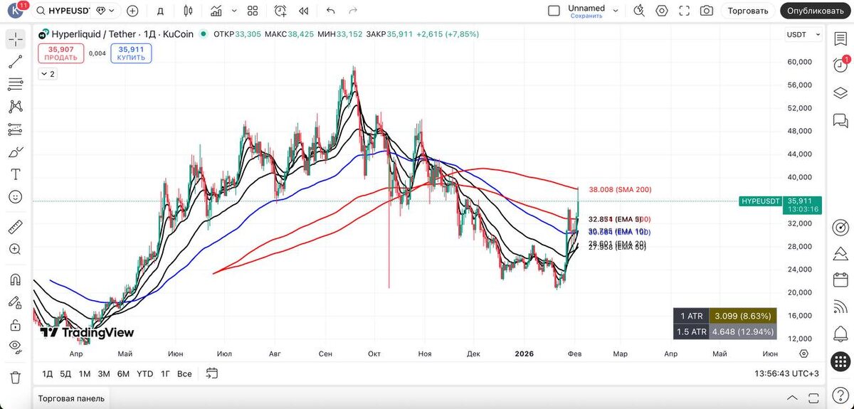Open indicator templates grid icon
Image resolution: width=854 pixels, height=409 pixels.
point(253,11)
